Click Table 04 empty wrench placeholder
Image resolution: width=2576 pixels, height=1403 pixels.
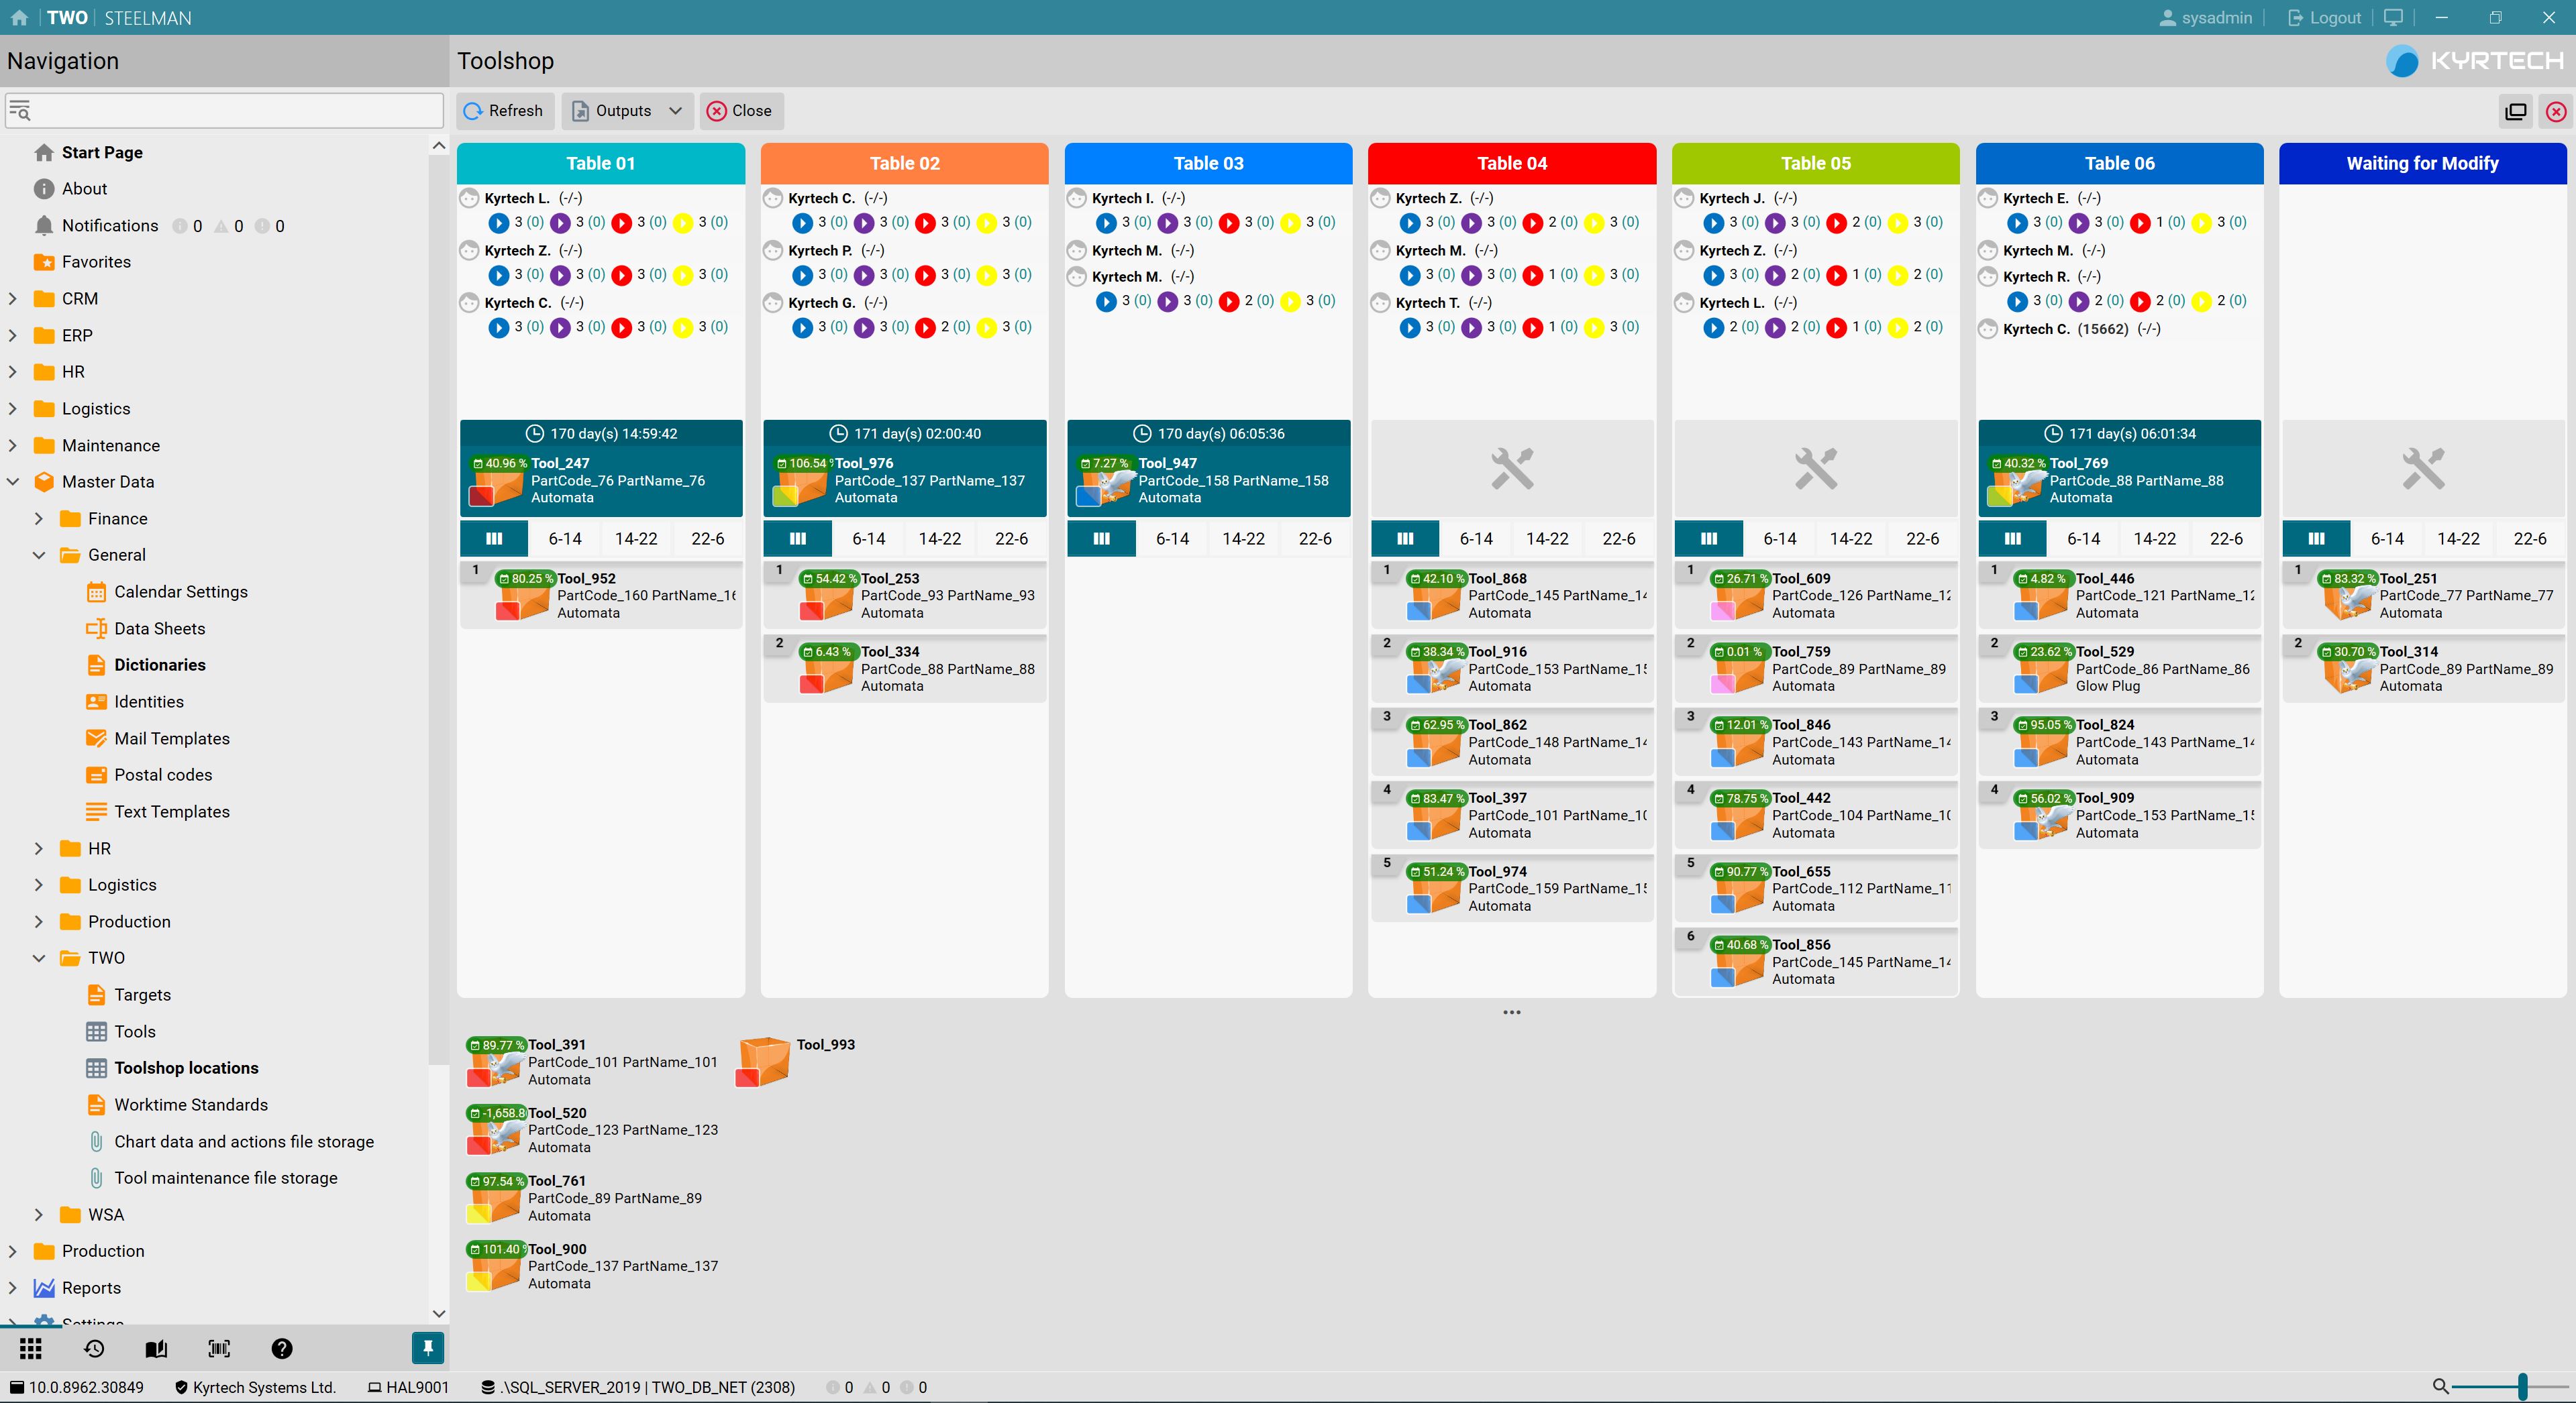coord(1511,469)
